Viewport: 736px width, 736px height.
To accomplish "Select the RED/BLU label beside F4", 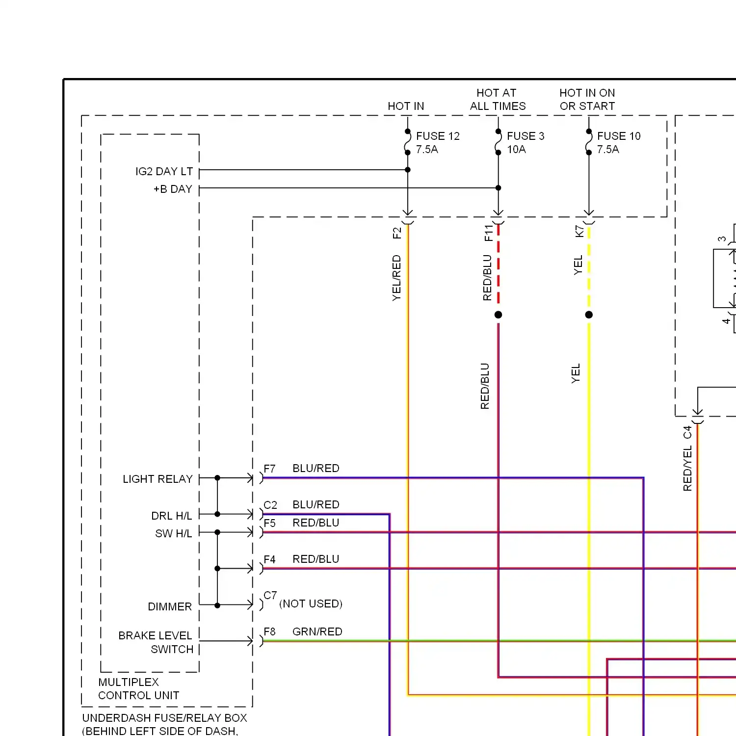I will coord(316,559).
